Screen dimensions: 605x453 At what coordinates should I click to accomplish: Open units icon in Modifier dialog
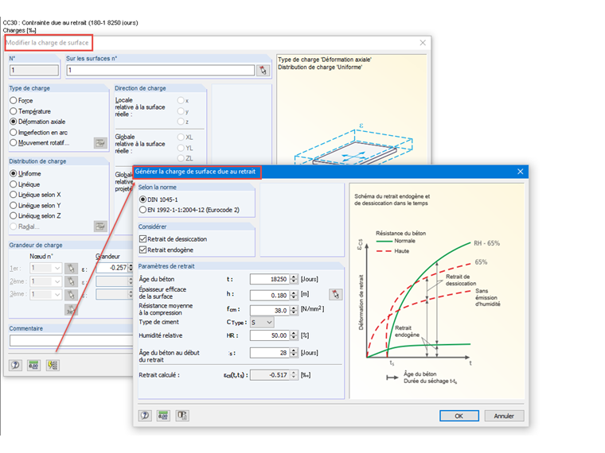point(34,365)
